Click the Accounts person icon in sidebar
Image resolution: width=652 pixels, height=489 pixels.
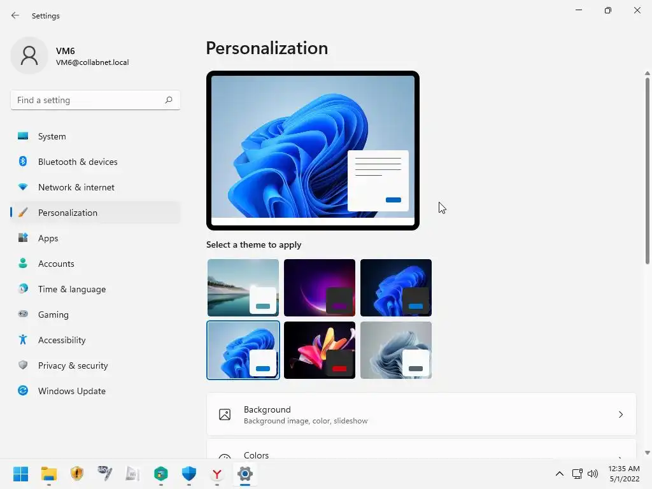click(23, 263)
